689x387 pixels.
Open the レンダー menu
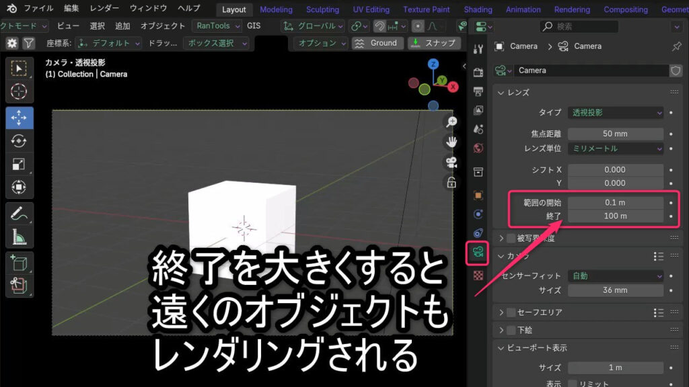tap(104, 8)
